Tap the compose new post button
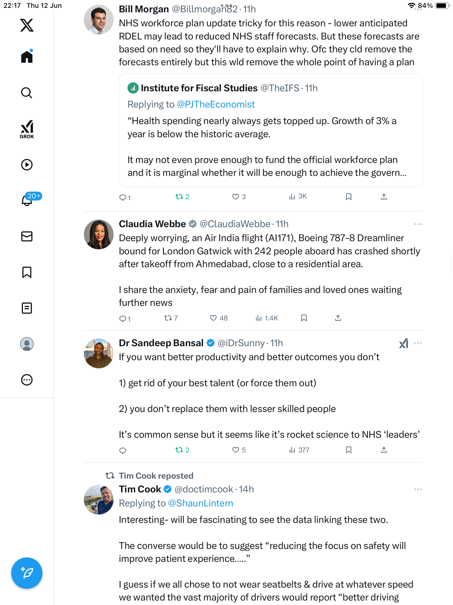 pyautogui.click(x=27, y=573)
